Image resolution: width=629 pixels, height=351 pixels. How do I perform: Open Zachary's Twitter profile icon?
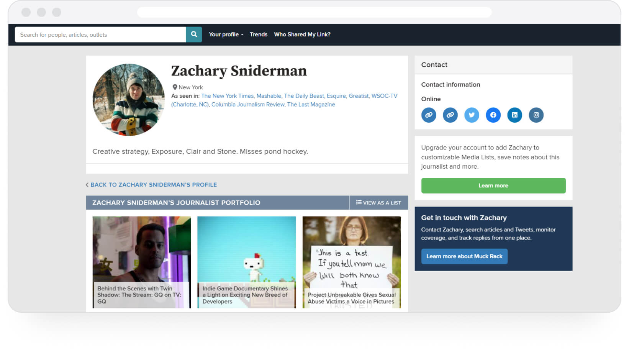click(472, 115)
